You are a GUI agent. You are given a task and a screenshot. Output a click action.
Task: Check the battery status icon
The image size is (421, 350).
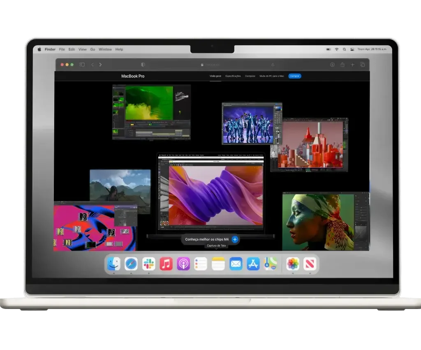[328, 49]
